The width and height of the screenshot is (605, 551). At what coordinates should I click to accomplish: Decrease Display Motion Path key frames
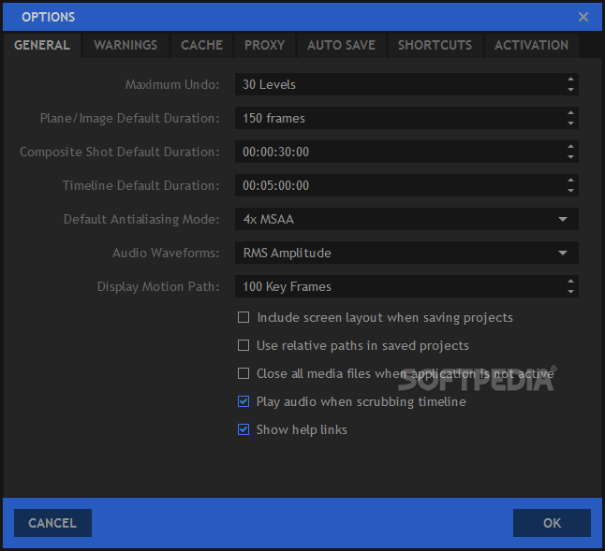point(570,292)
